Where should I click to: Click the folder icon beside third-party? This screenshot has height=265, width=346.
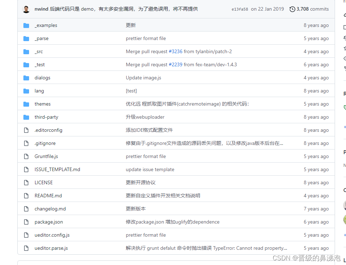tap(26, 117)
